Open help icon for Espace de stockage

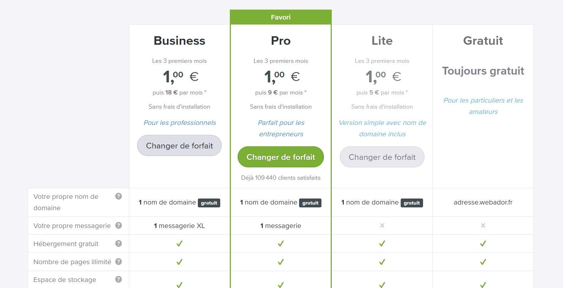click(x=119, y=279)
